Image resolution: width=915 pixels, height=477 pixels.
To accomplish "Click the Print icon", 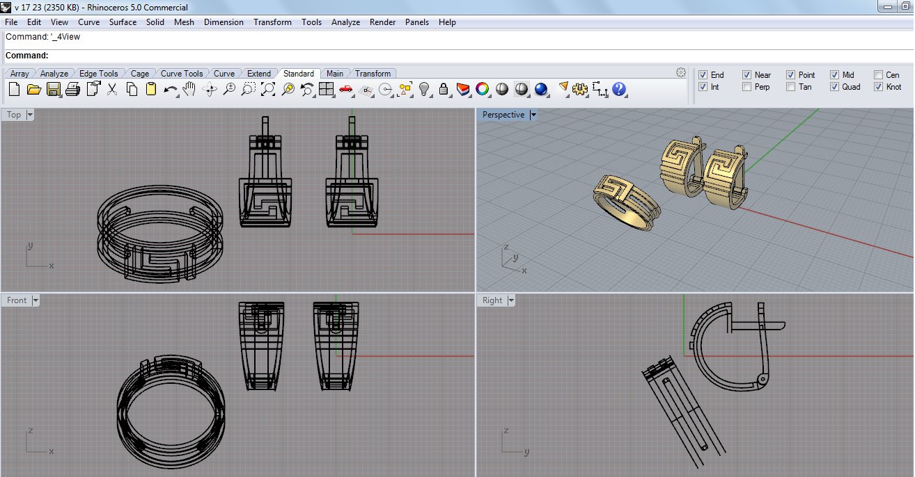I will 73,89.
